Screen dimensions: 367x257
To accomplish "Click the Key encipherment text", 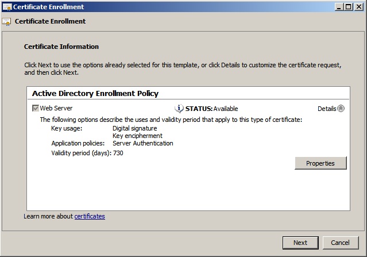I will (x=137, y=136).
